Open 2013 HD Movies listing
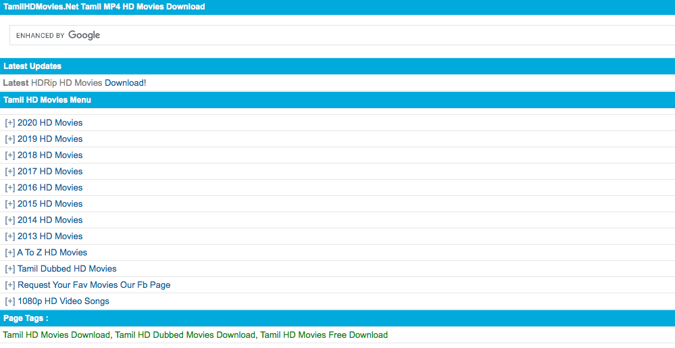Screen dimensions: 675x348 pos(50,237)
